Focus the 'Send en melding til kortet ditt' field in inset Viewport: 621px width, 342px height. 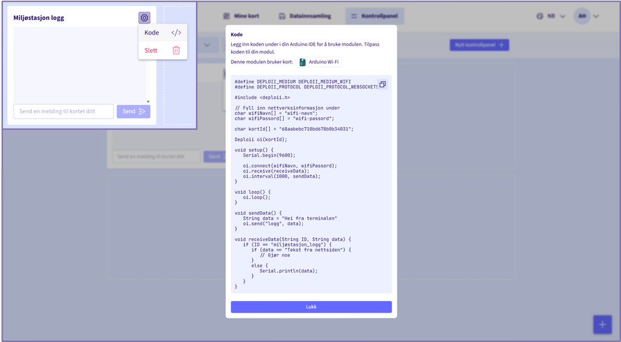coord(64,111)
